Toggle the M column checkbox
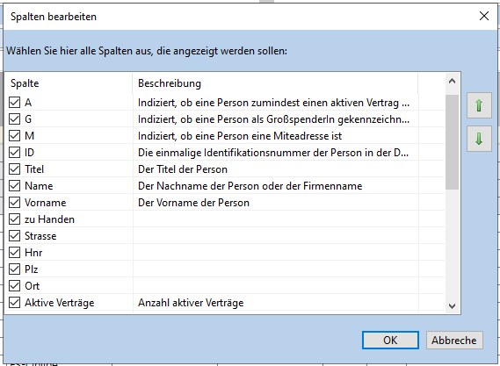 (14, 136)
